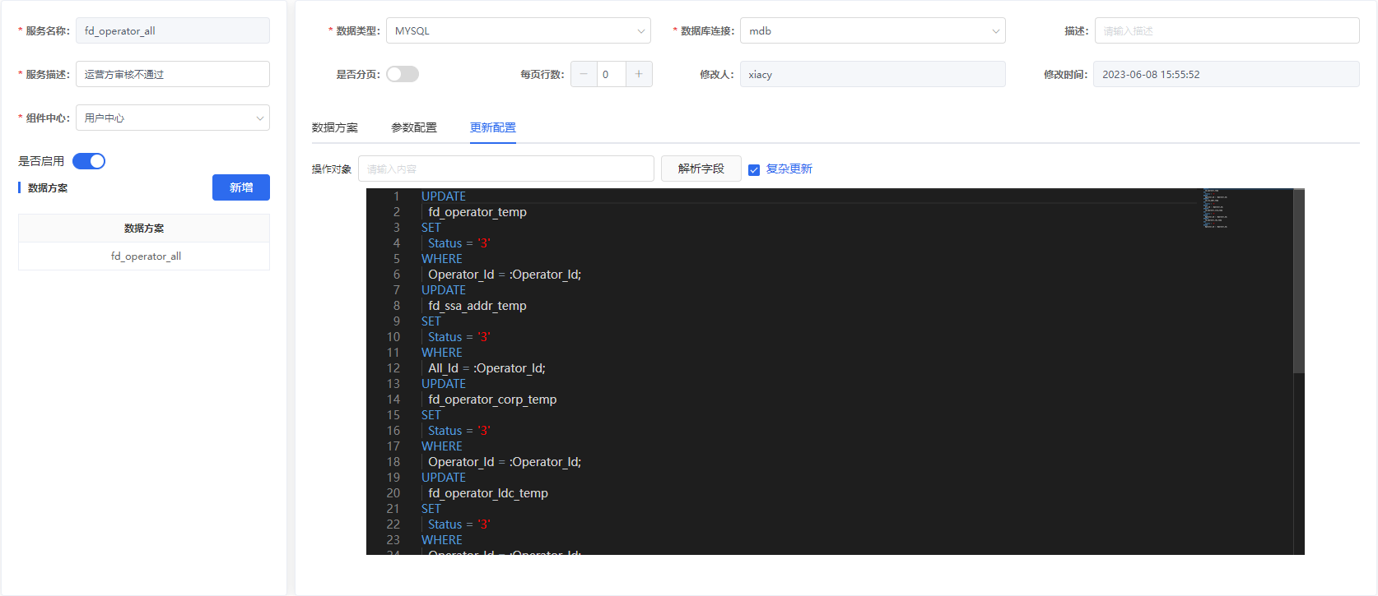Click Status = '3' on line 16
Viewport: 1378px width, 596px height.
click(459, 431)
